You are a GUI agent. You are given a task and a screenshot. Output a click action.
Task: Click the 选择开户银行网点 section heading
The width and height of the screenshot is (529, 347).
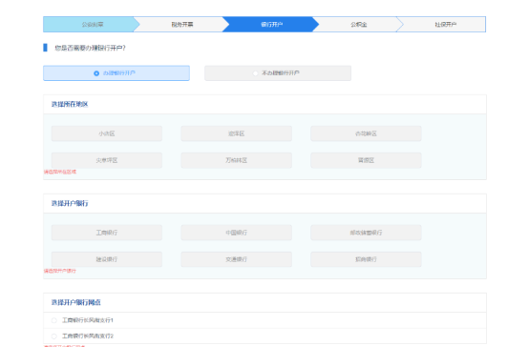click(x=75, y=302)
